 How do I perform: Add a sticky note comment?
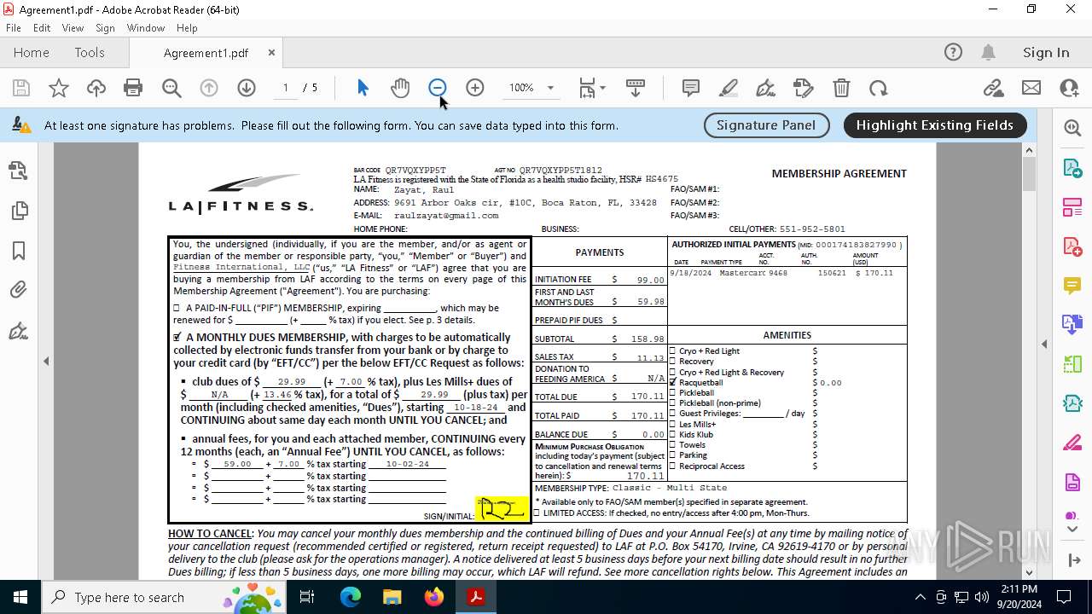691,88
